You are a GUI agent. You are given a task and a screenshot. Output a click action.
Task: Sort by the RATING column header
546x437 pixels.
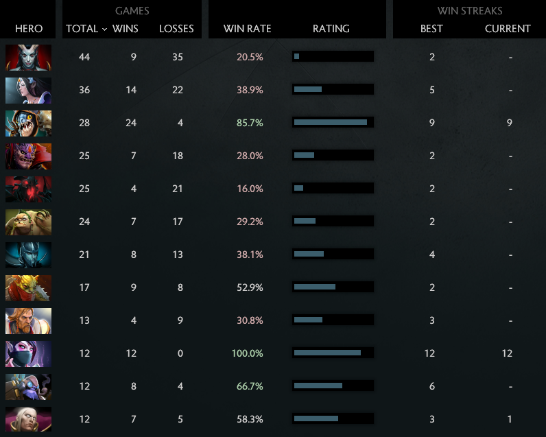(x=331, y=29)
